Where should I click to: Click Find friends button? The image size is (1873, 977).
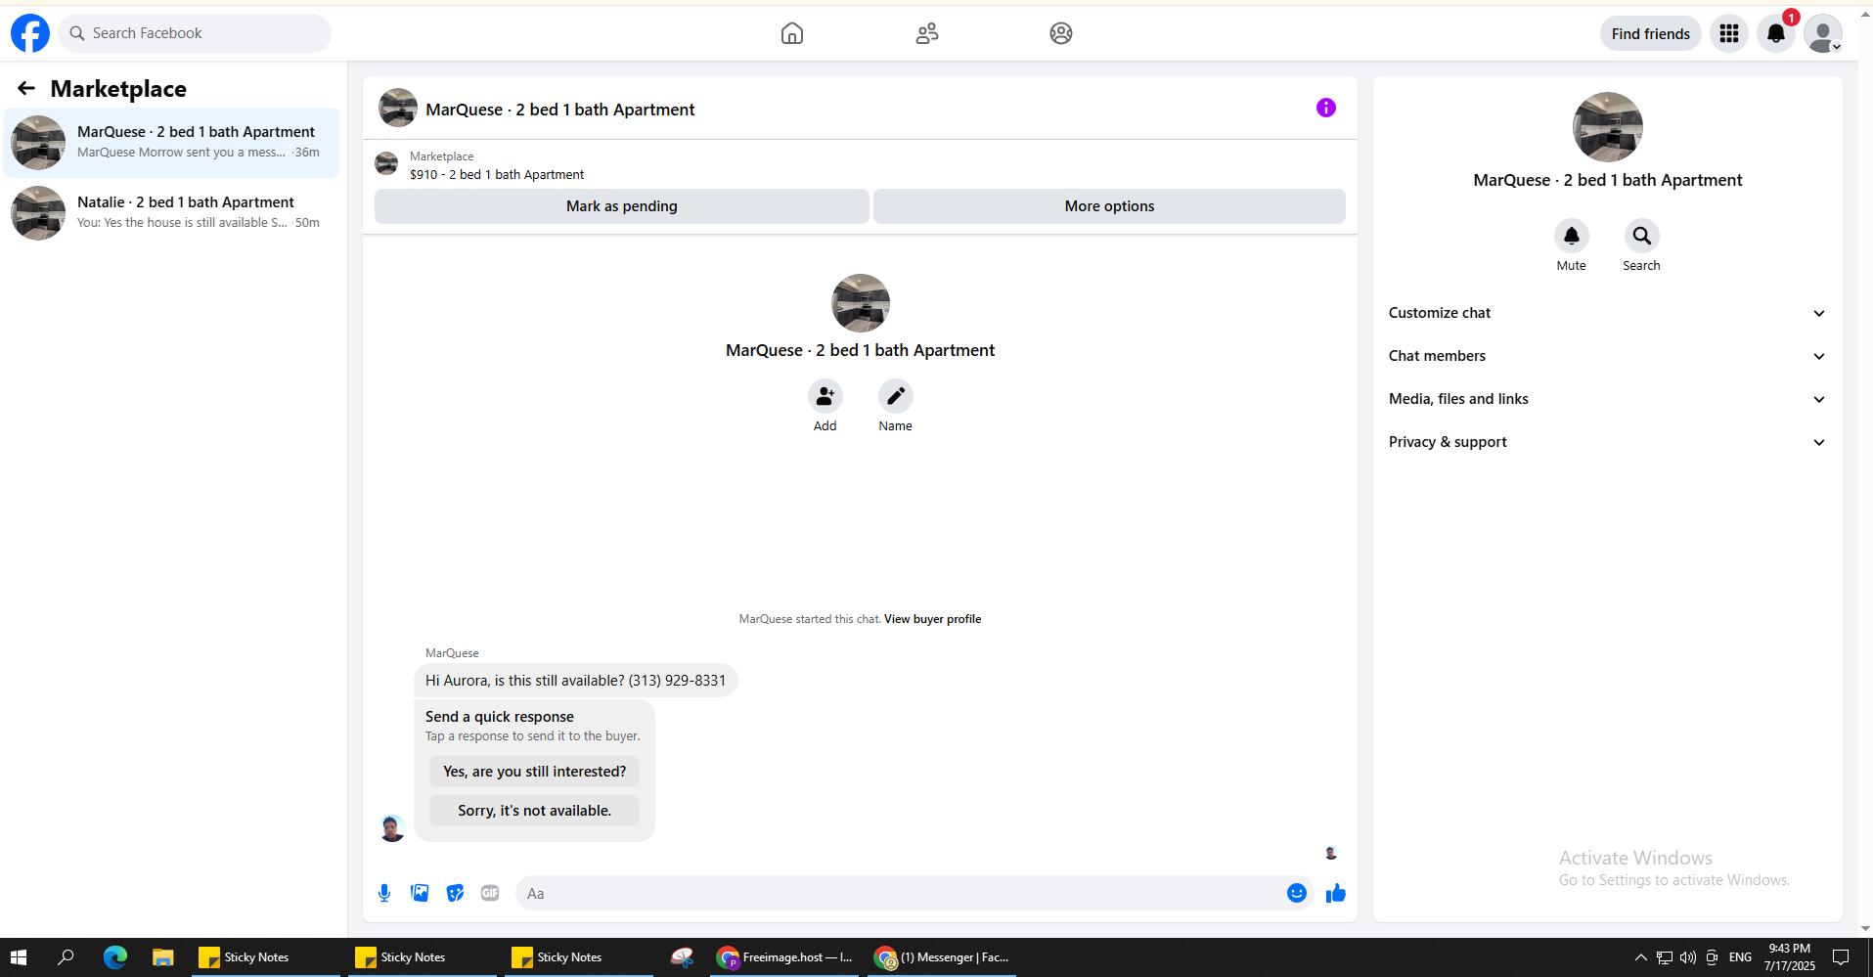pyautogui.click(x=1651, y=33)
